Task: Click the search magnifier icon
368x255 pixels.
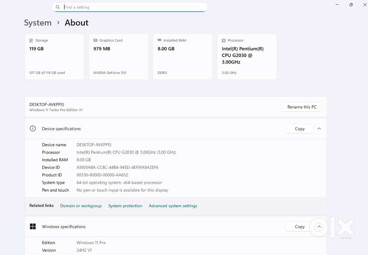Action: click(x=58, y=7)
